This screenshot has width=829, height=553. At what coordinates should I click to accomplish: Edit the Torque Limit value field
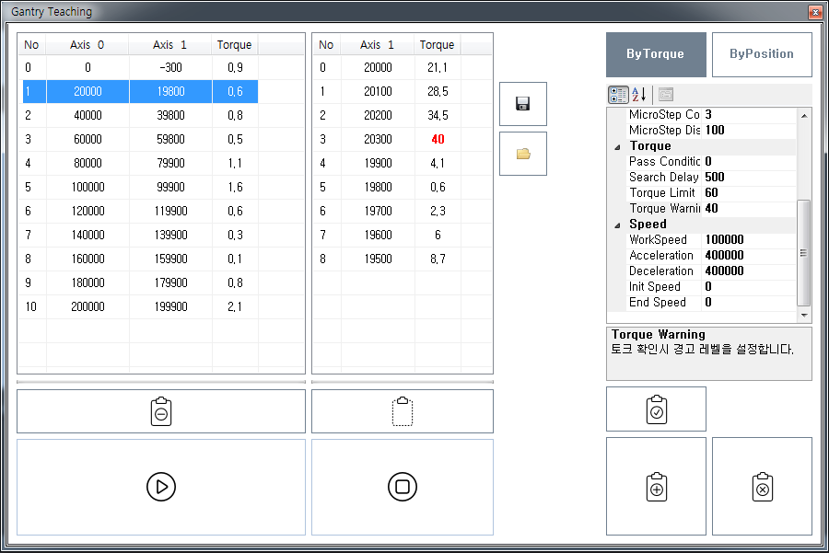click(746, 193)
